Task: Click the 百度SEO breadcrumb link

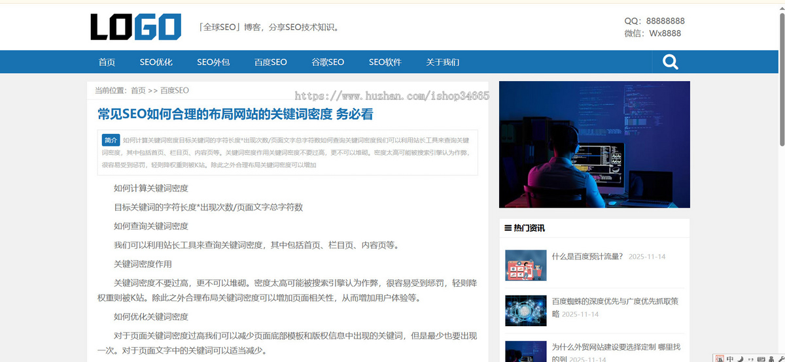Action: 175,90
